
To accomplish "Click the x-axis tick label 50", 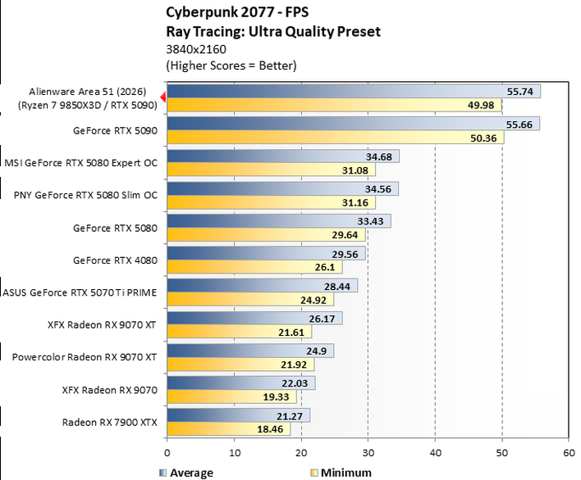I will point(502,453).
